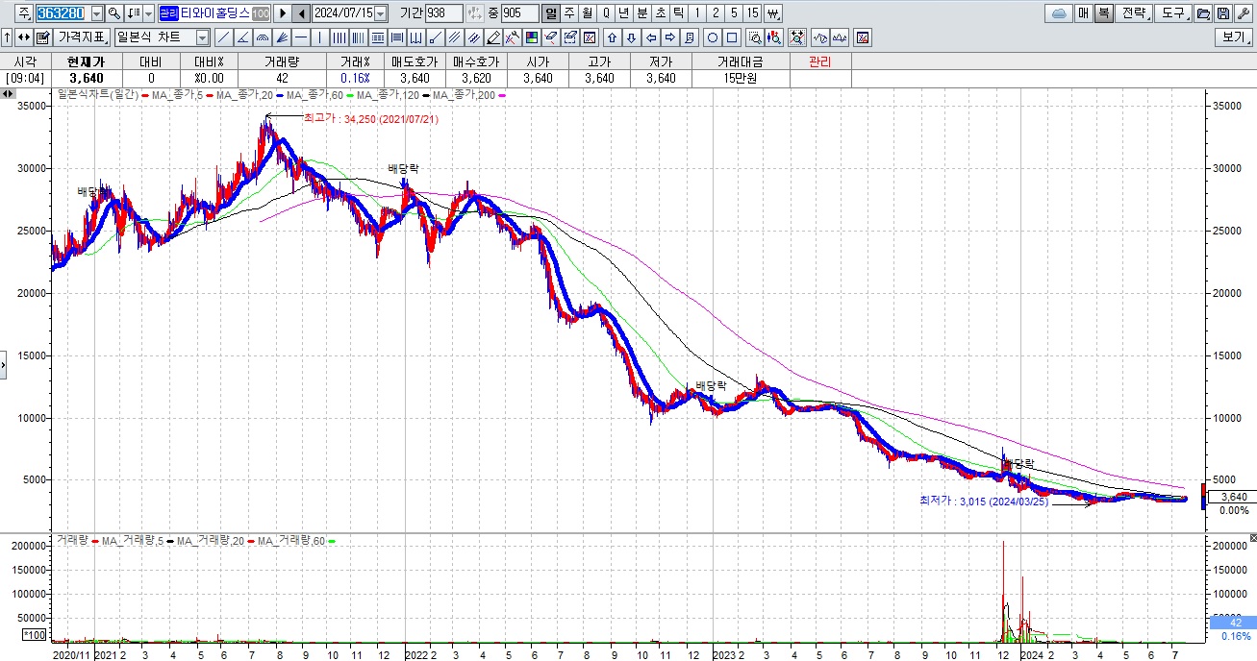Click the open folder icon
1257x661 pixels.
[1202, 13]
